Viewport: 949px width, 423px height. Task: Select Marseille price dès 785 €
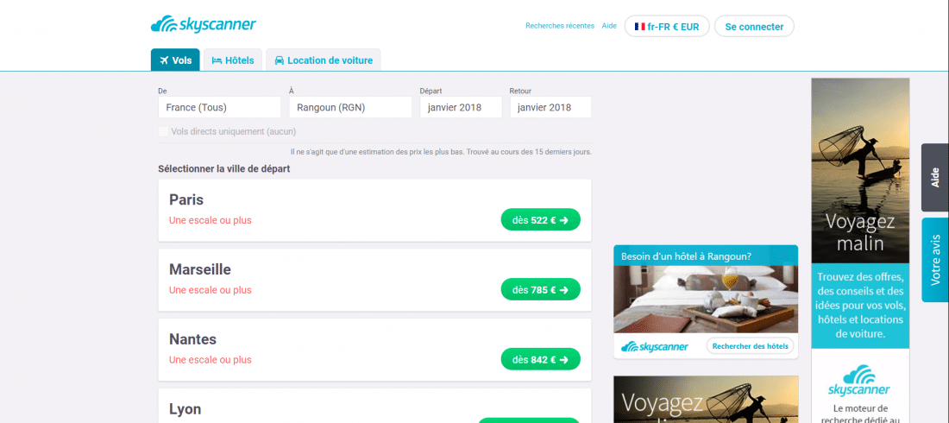pos(540,290)
